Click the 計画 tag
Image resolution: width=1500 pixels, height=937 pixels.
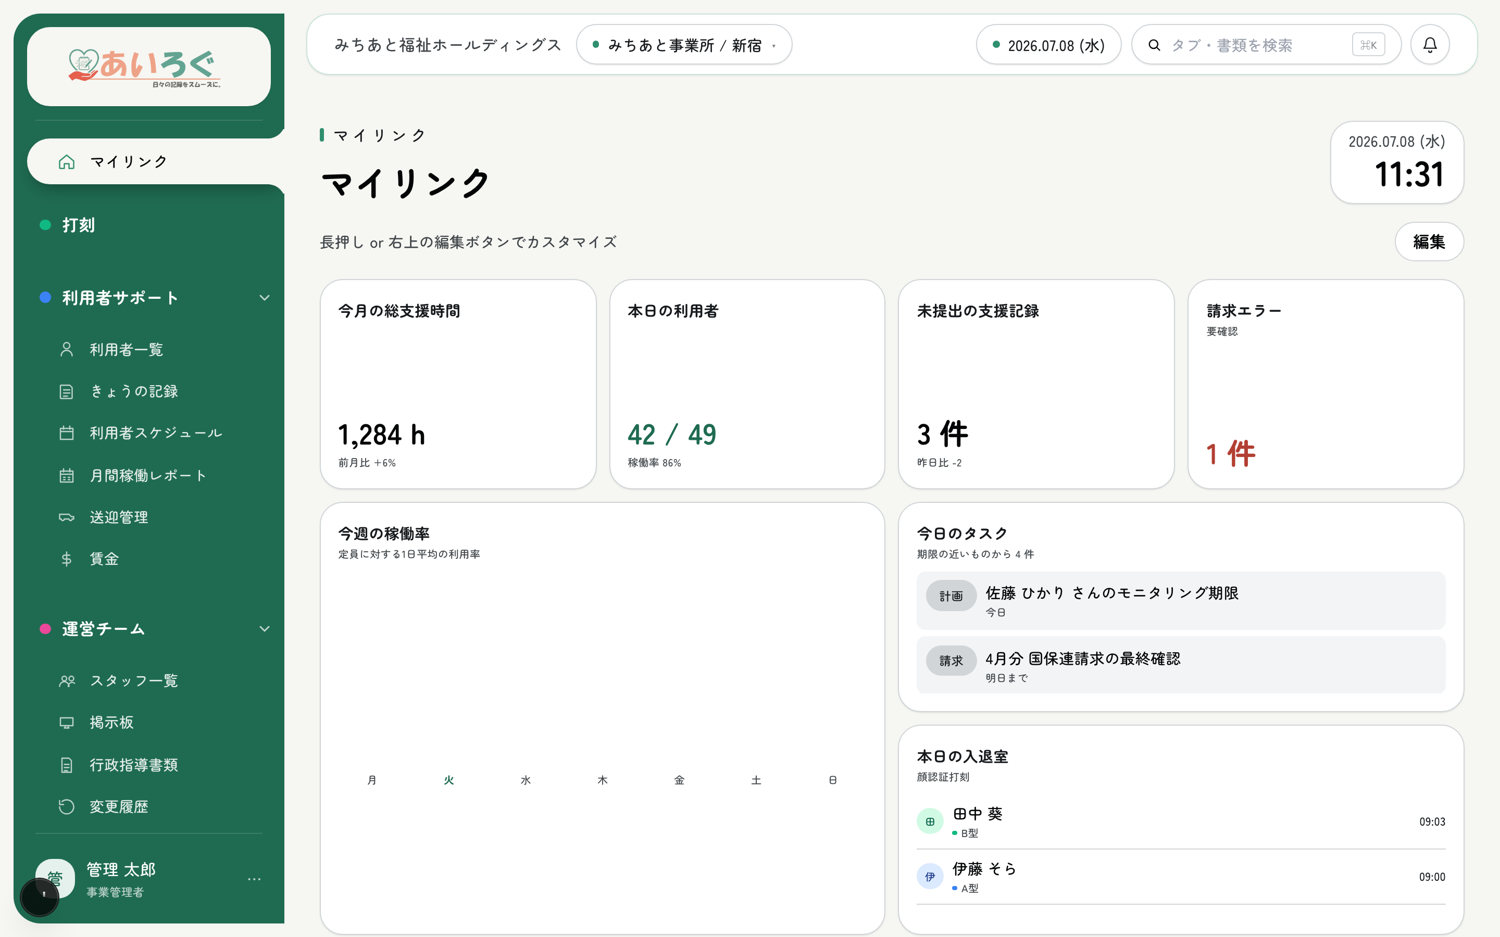[951, 596]
